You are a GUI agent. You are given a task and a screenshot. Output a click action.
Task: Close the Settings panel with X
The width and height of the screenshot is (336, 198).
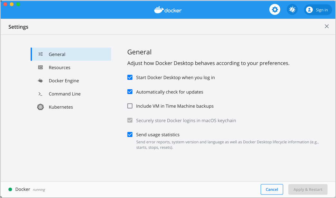pyautogui.click(x=327, y=26)
